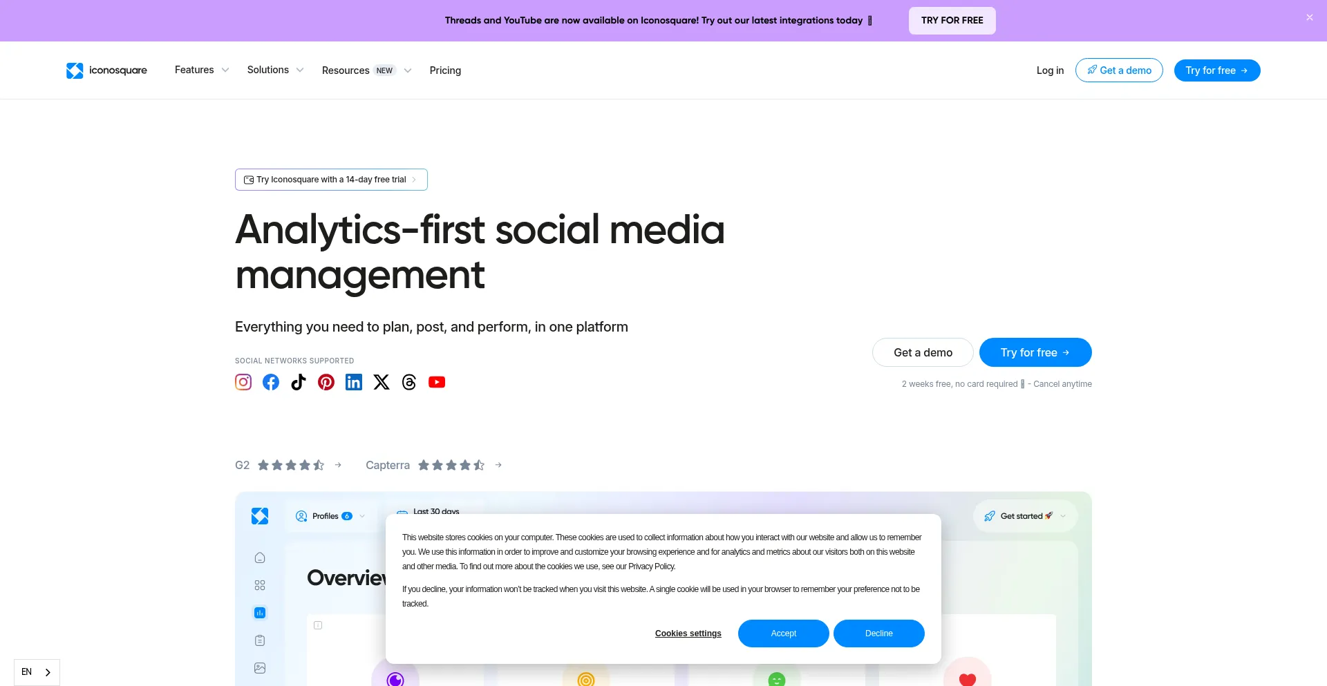Click the Iconosquare logo in the navbar
The height and width of the screenshot is (686, 1327).
(x=106, y=70)
